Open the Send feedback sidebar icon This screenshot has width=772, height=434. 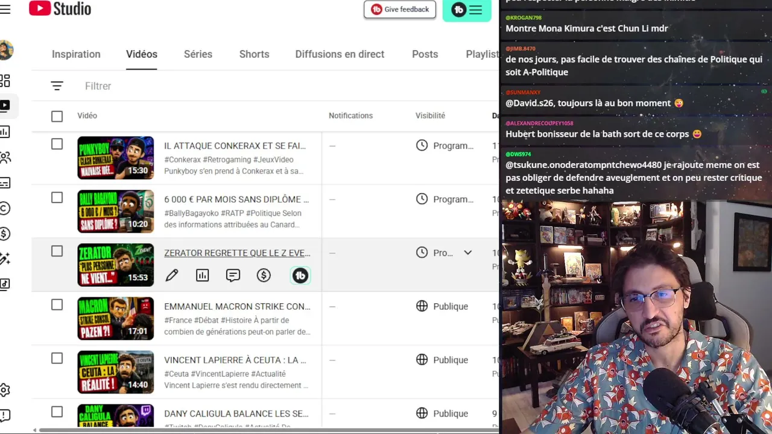tap(5, 415)
